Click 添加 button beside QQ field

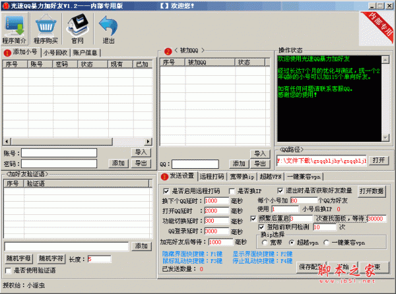[239, 164]
